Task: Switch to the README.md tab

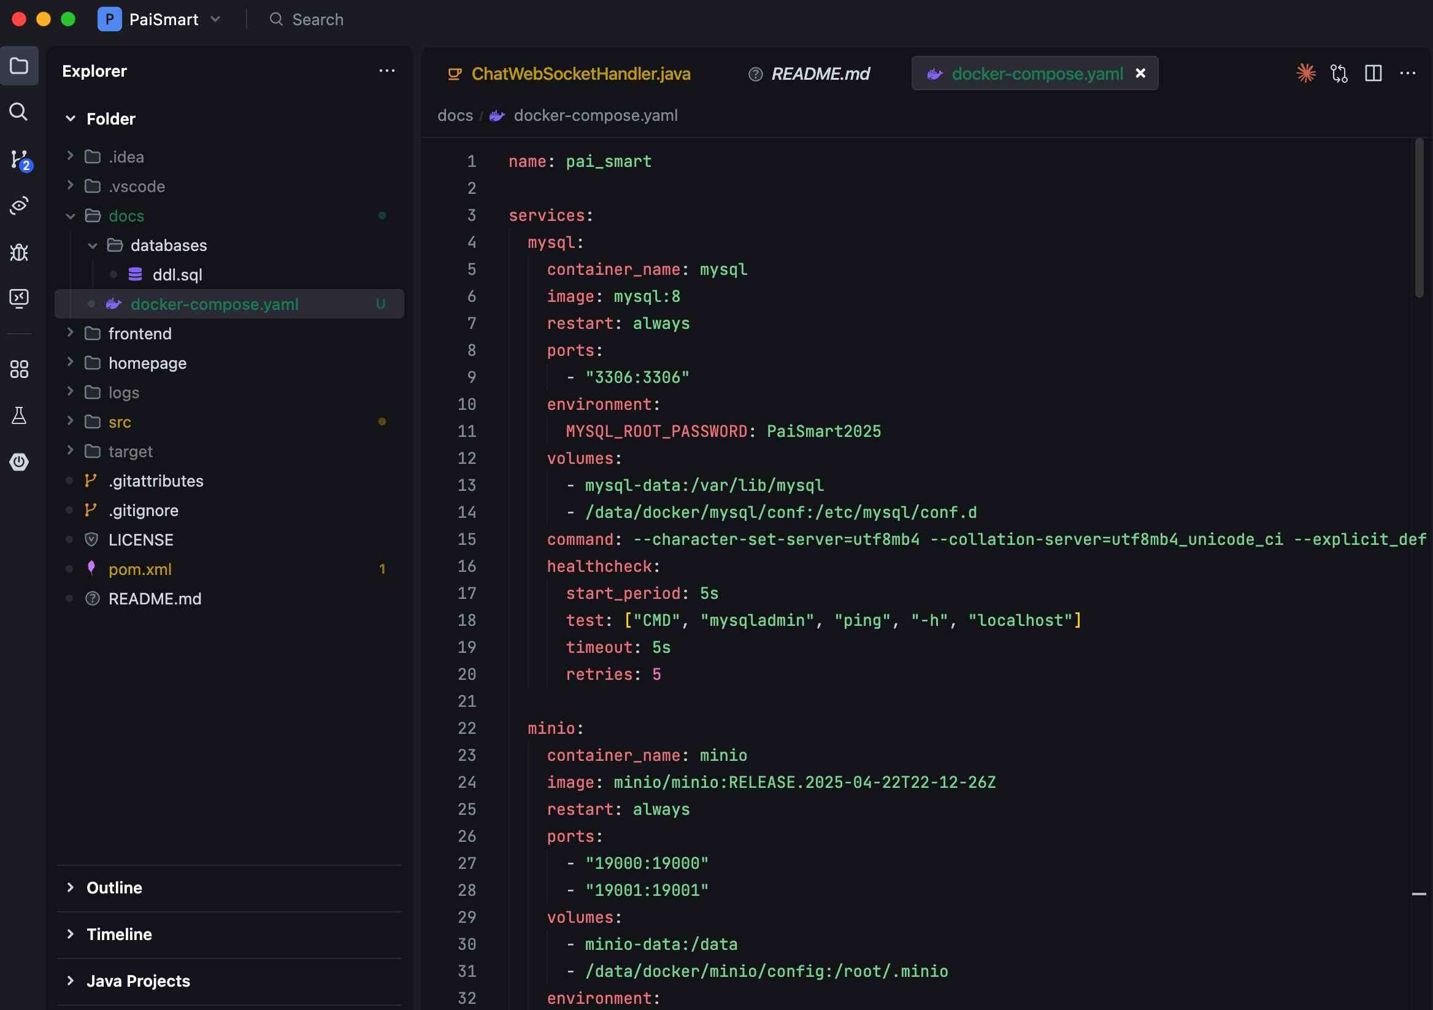Action: [x=820, y=74]
